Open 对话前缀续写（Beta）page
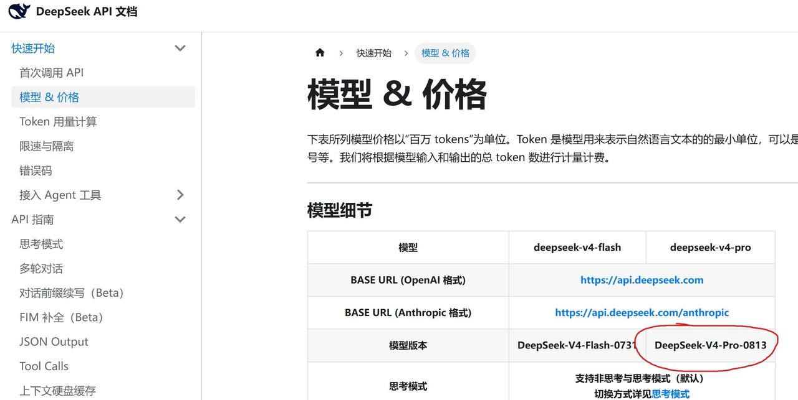The height and width of the screenshot is (400, 798). pos(72,292)
